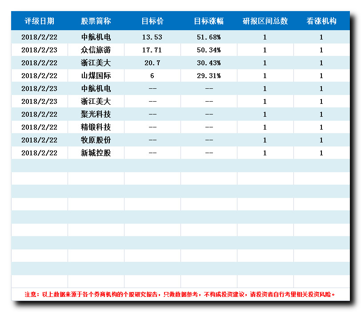Click target price 20.7

152,63
